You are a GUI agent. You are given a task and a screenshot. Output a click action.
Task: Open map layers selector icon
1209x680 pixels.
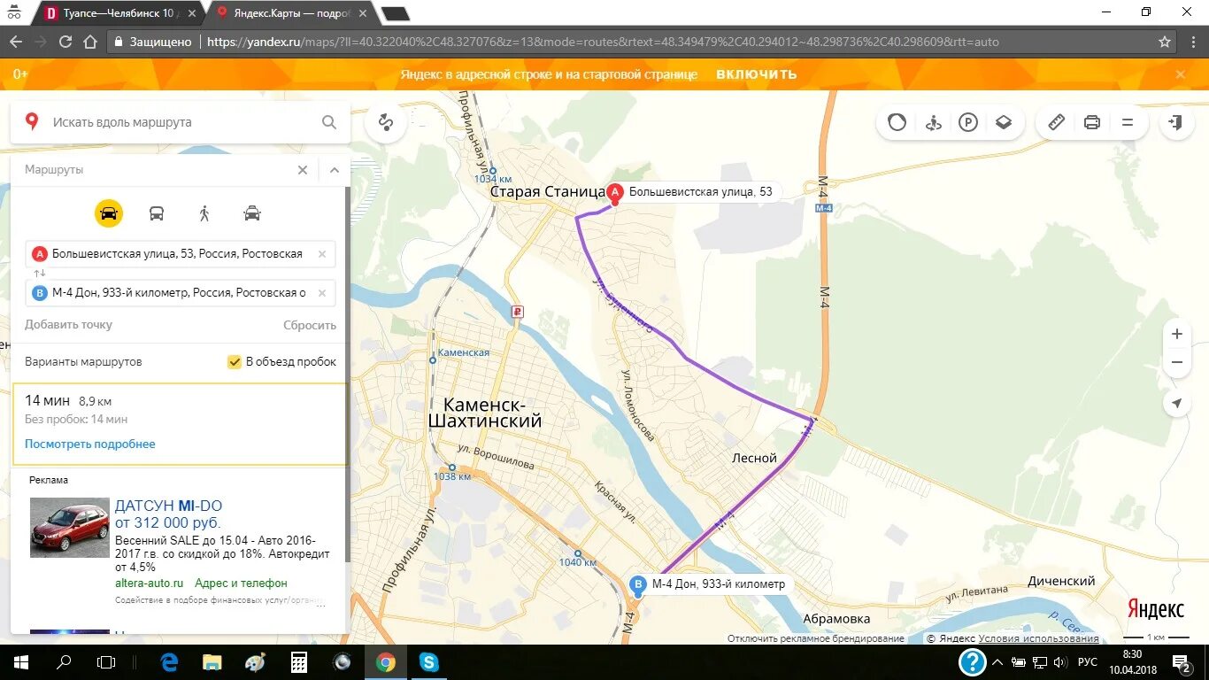(x=1003, y=123)
